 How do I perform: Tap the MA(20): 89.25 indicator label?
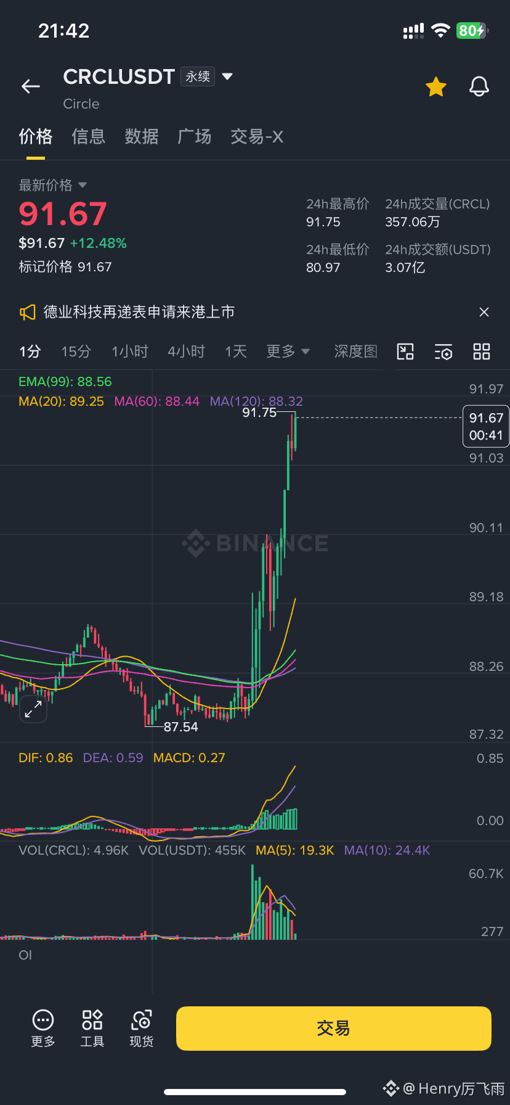(62, 401)
